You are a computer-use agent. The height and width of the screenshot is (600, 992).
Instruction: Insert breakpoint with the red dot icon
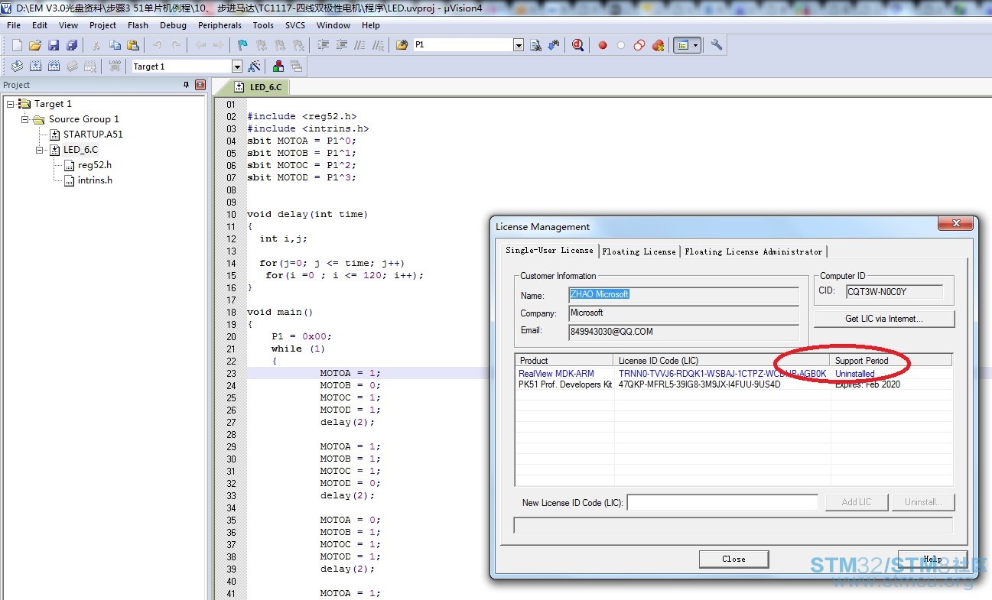coord(603,45)
